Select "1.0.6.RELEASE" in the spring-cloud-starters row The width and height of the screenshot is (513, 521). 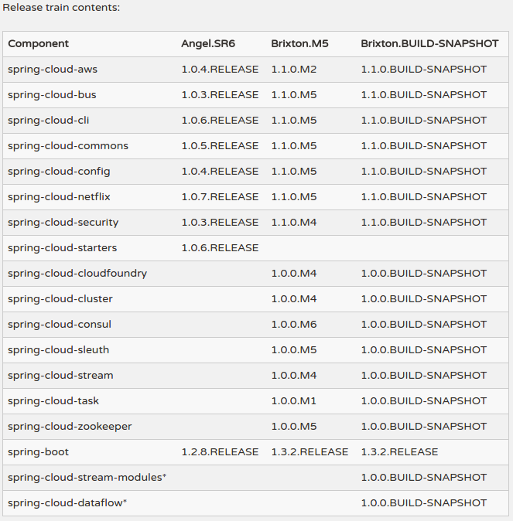coord(220,248)
